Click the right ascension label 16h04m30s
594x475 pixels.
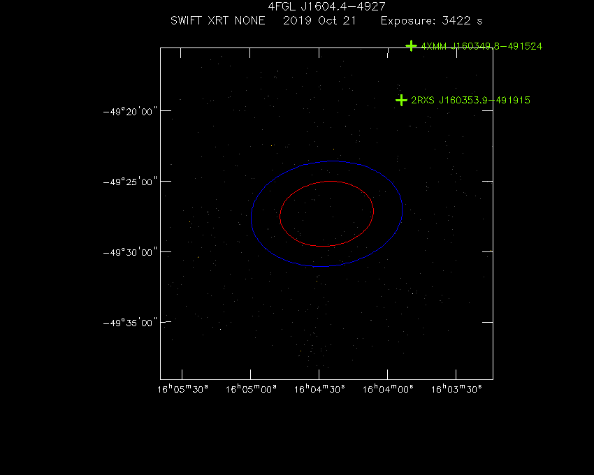(x=319, y=389)
